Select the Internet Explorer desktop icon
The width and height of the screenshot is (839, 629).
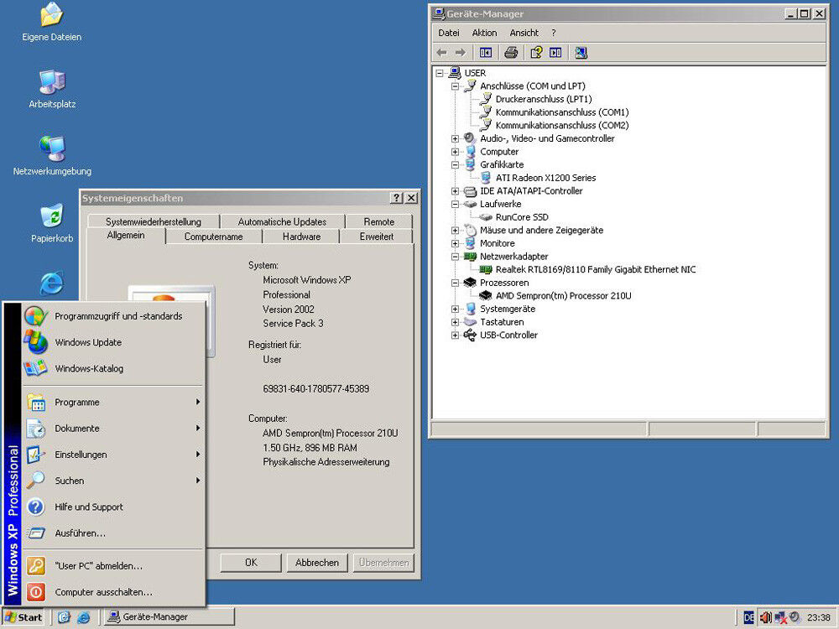[x=52, y=283]
